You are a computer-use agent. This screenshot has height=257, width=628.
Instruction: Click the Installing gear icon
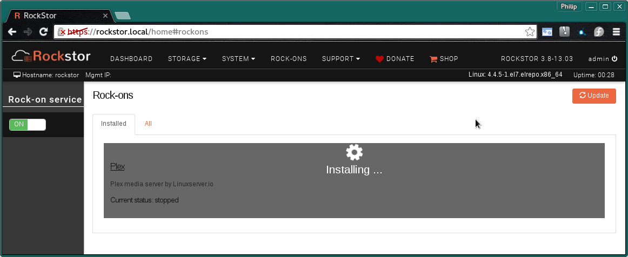(354, 152)
